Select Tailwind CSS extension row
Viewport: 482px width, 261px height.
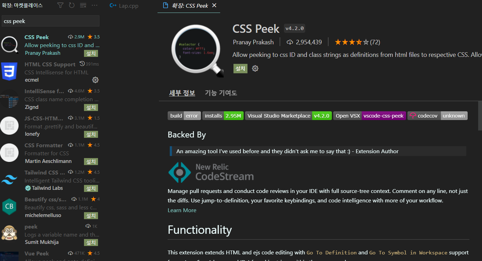coord(50,180)
